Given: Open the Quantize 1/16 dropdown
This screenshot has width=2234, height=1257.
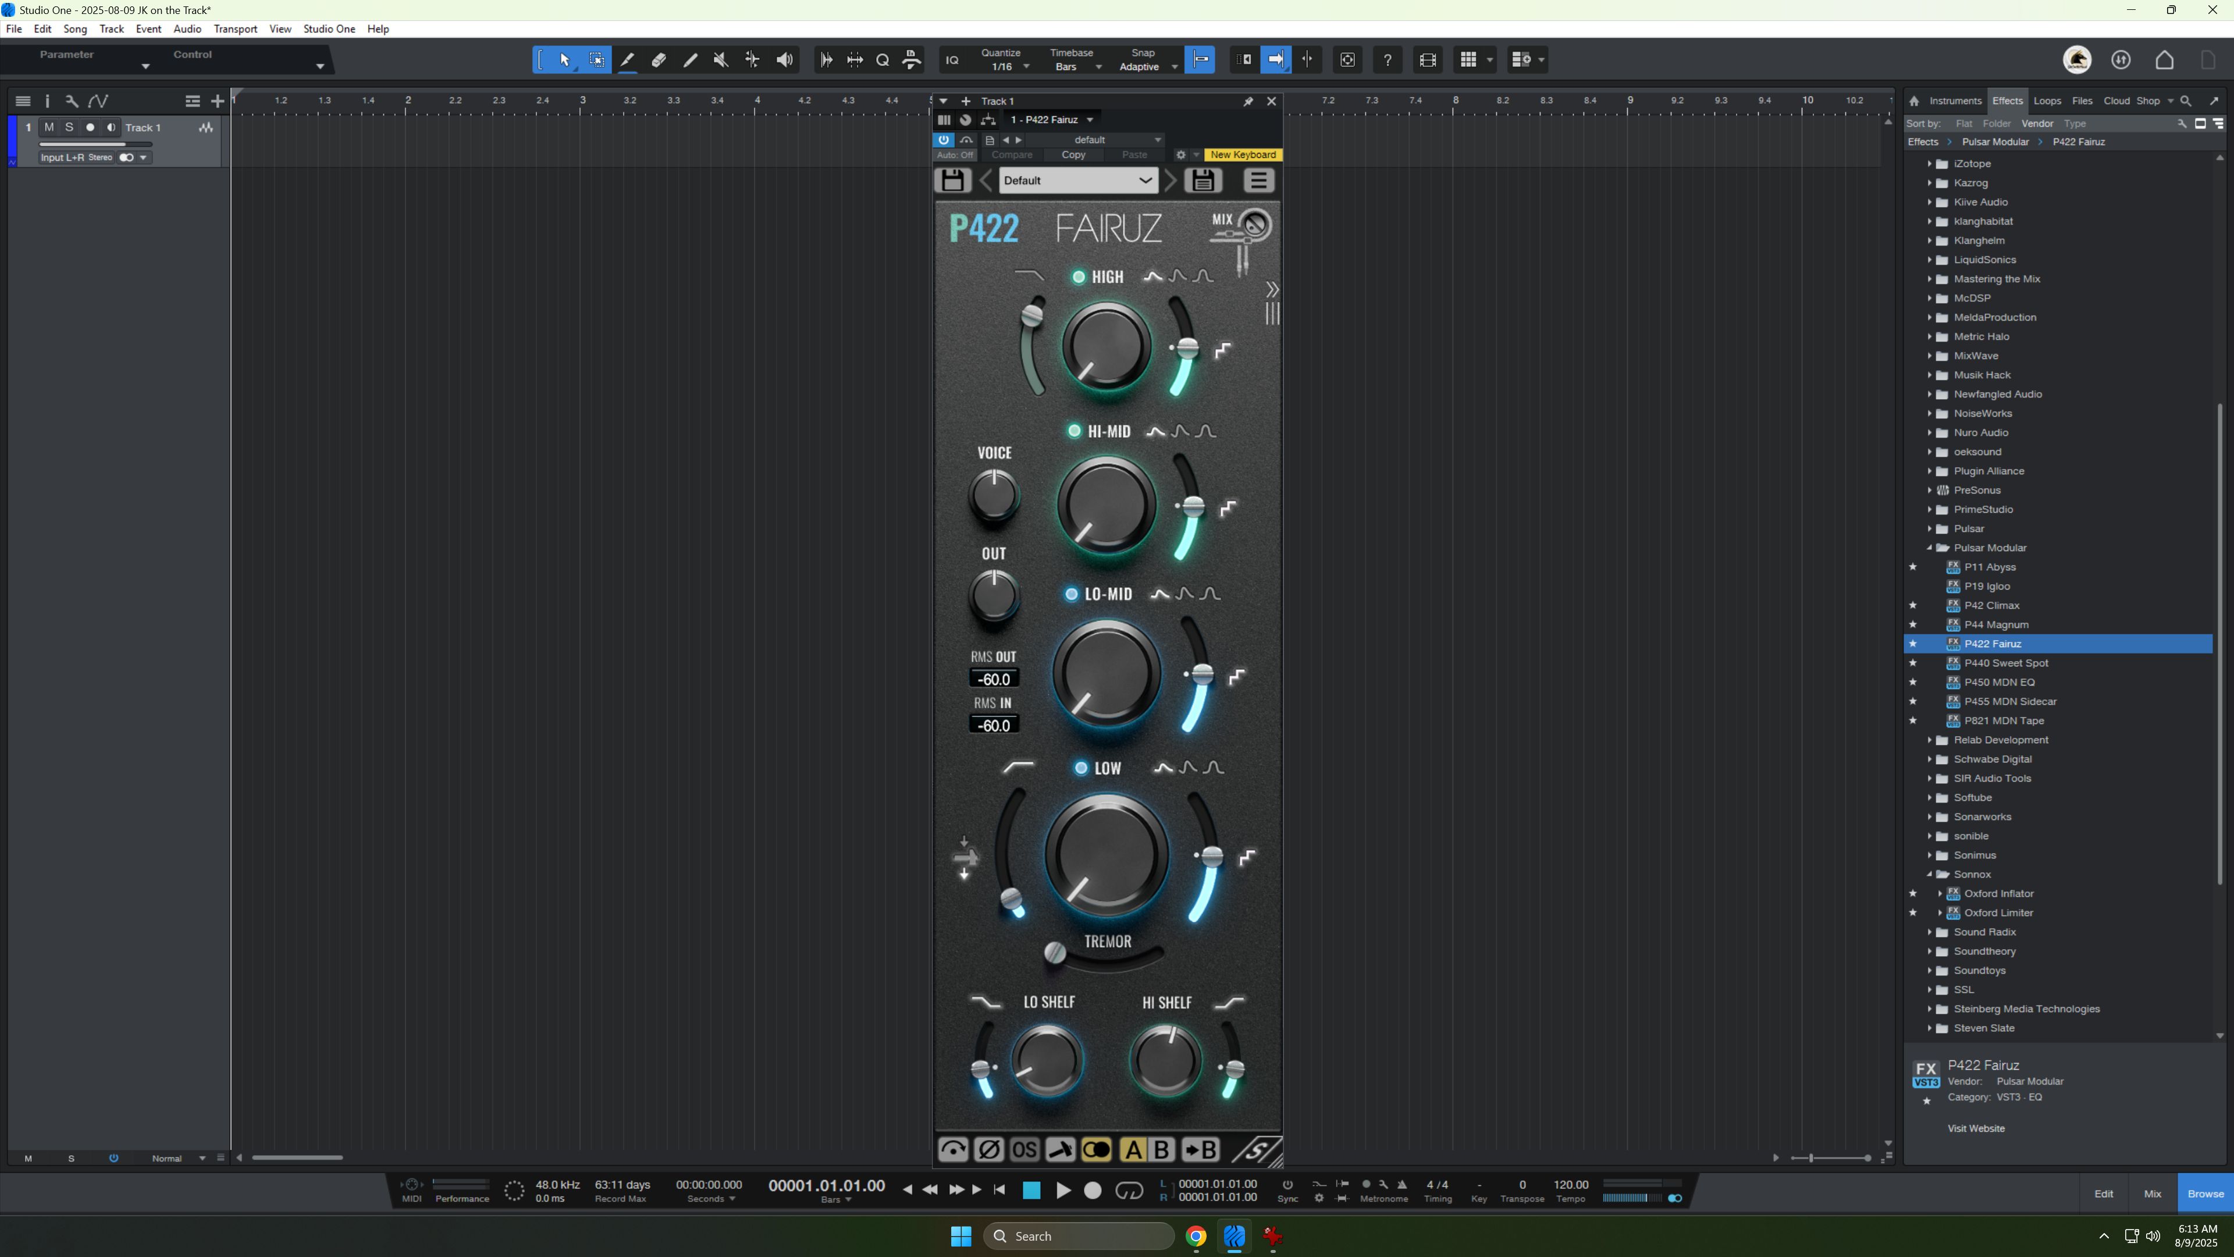Looking at the screenshot, I should tap(1006, 67).
